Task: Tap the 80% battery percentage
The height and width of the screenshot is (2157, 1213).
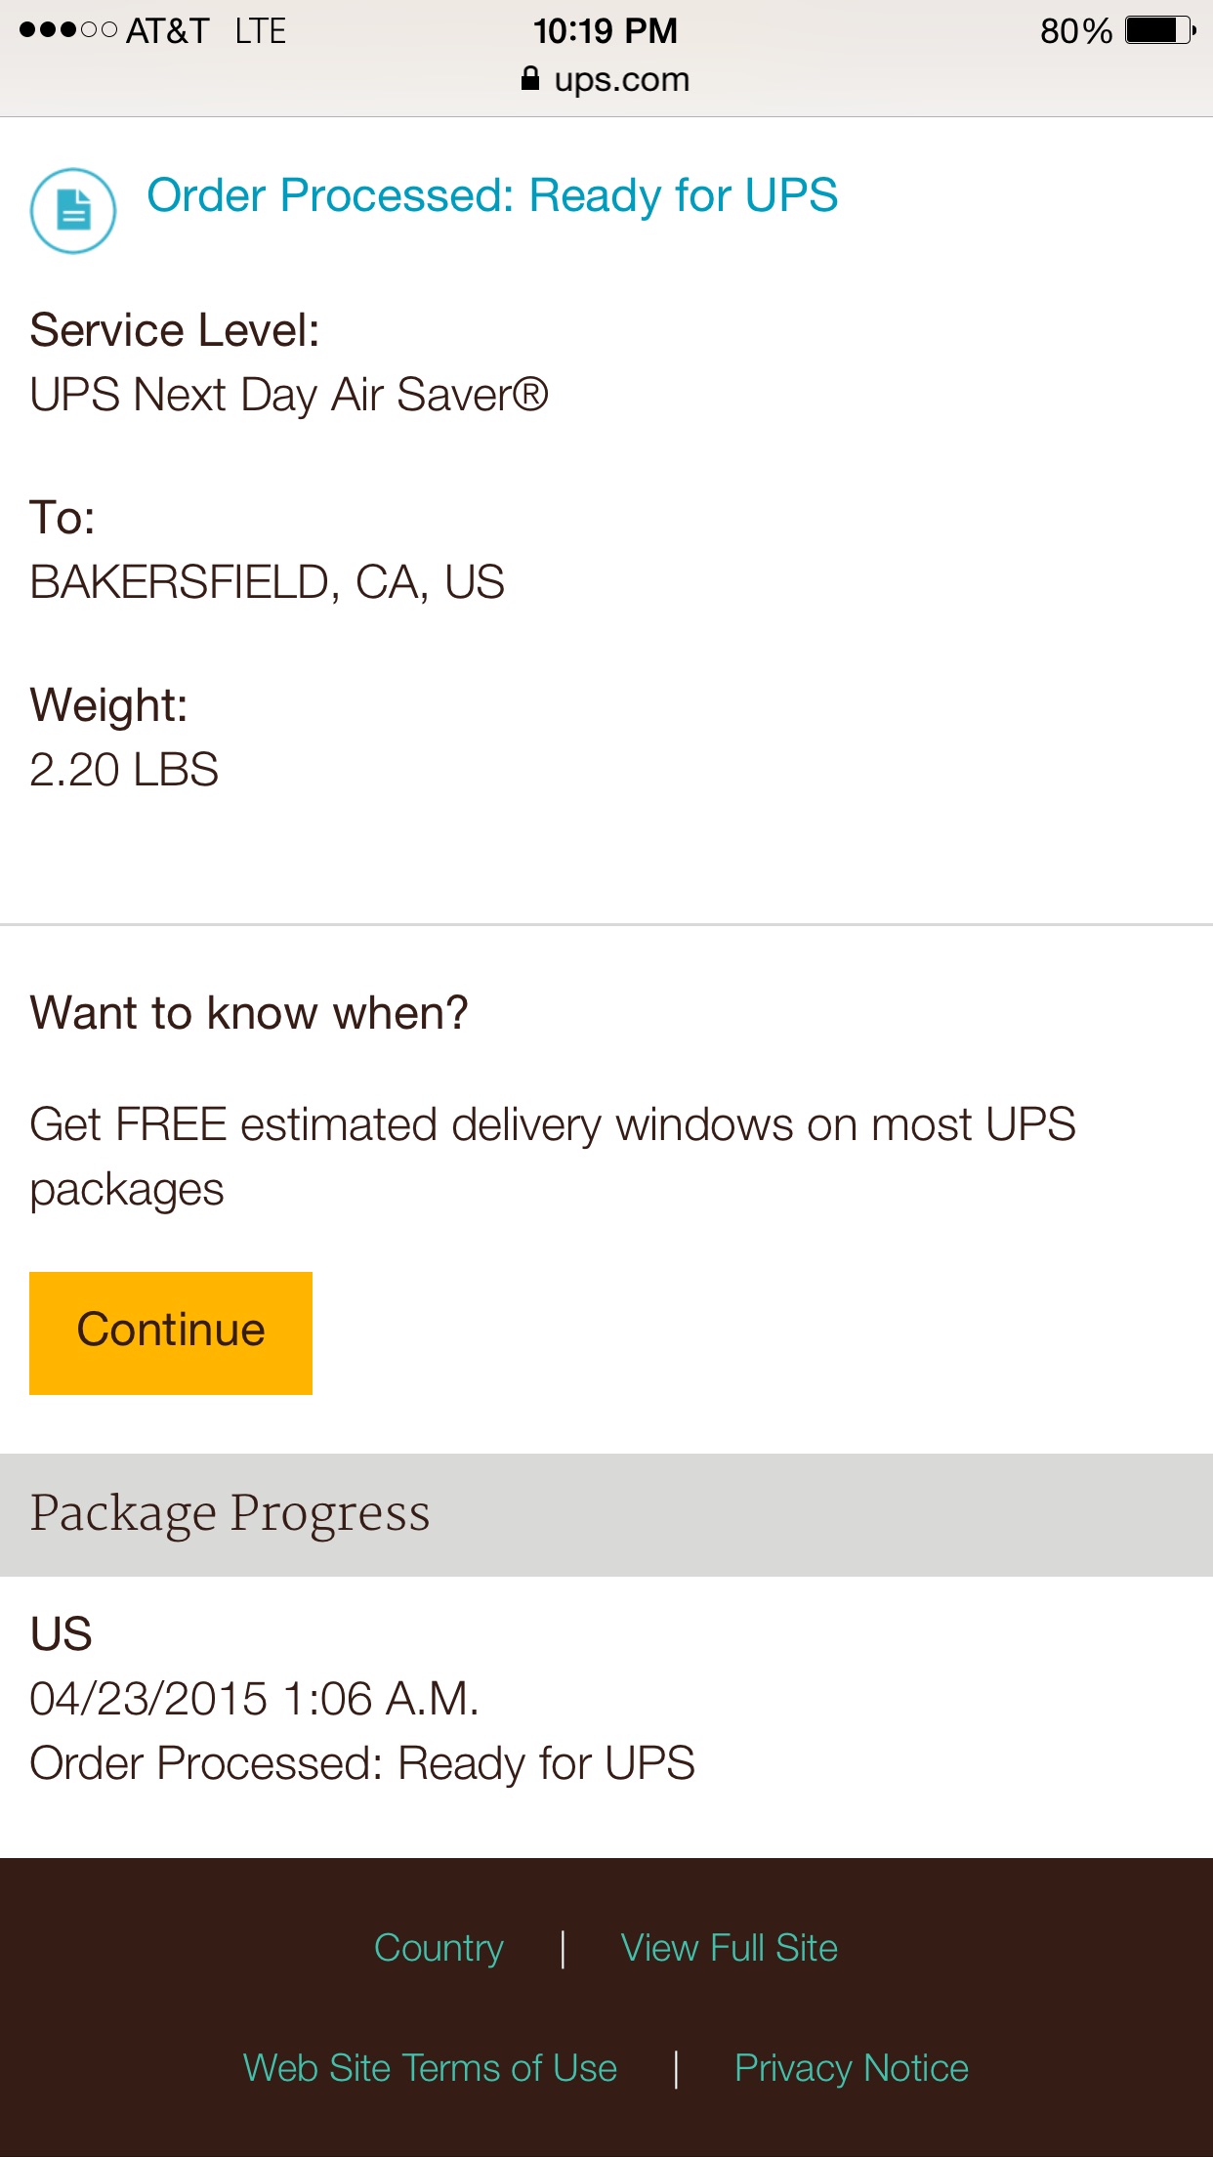Action: (1076, 31)
